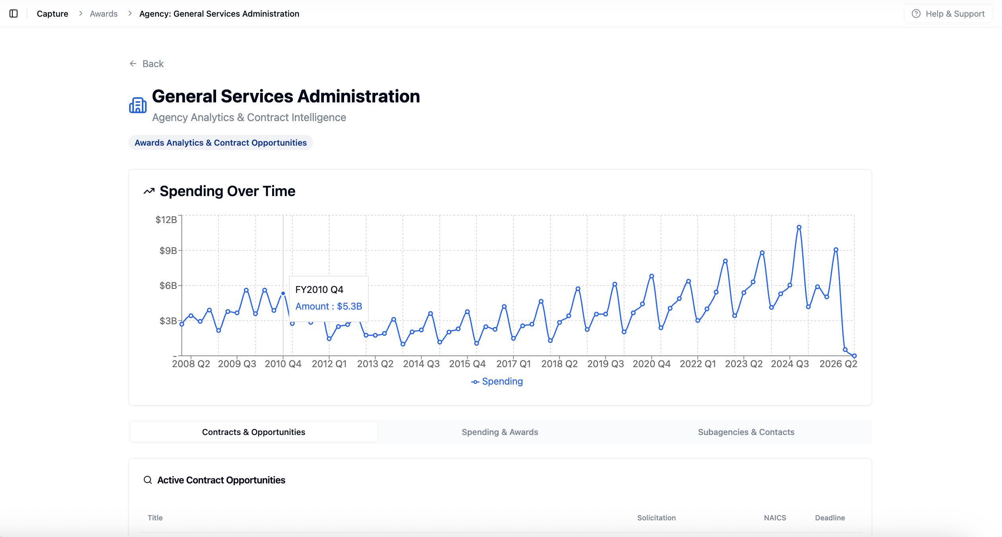
Task: Toggle the Awards Analytics & Contract Opportunities badge
Action: 221,142
